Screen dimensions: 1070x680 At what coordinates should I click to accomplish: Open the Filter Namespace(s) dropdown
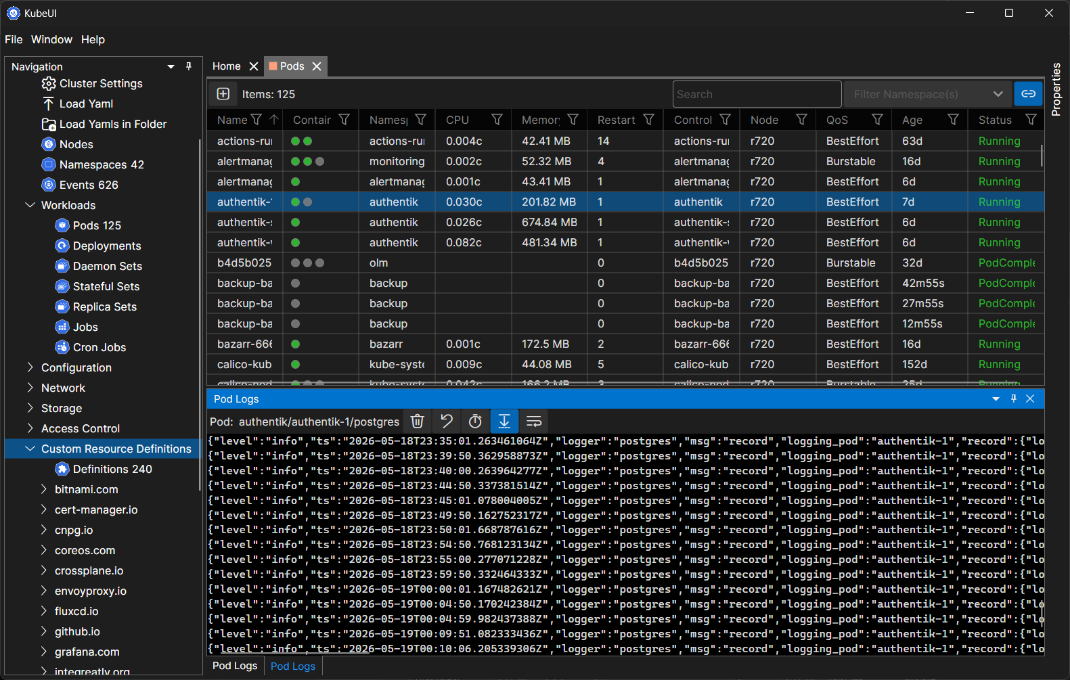pos(928,94)
